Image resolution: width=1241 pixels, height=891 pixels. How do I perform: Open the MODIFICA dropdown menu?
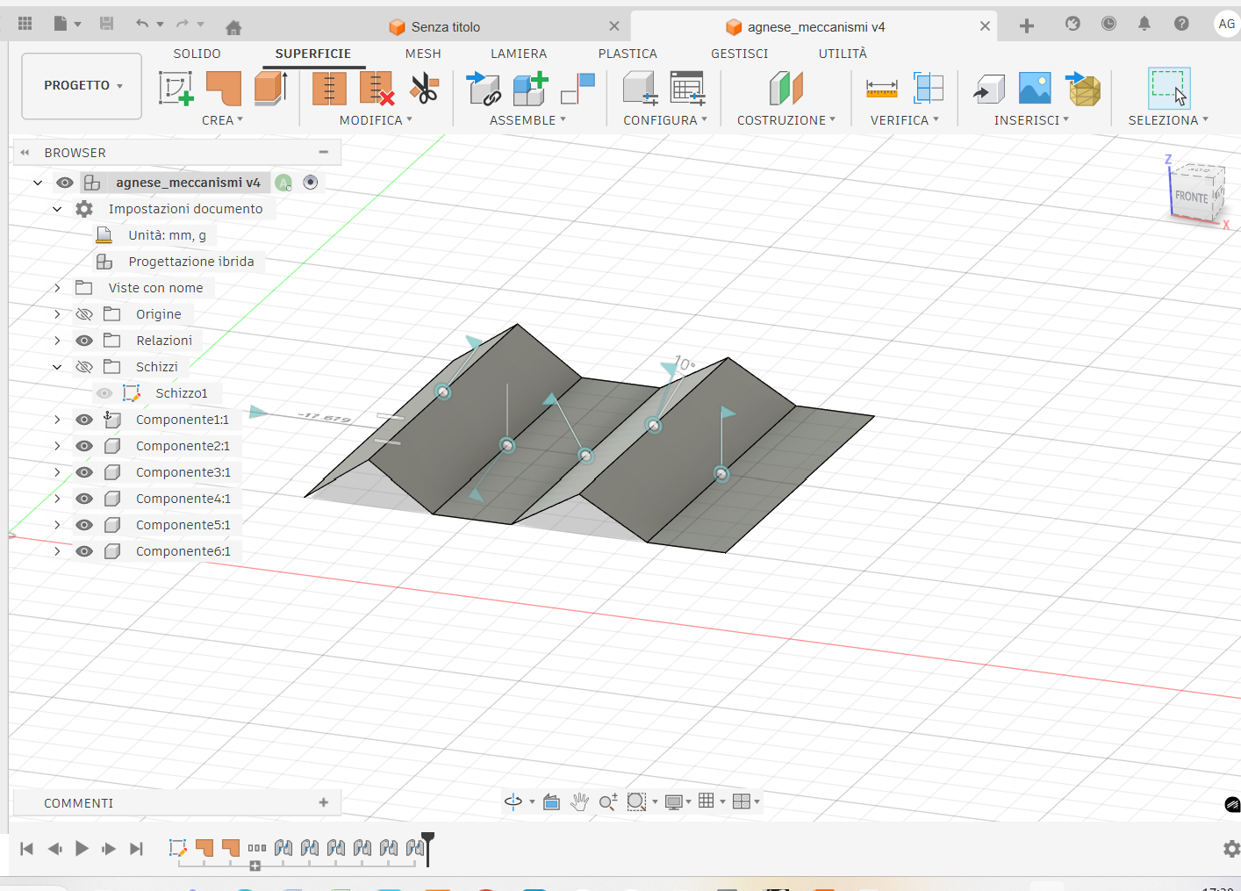(x=376, y=120)
